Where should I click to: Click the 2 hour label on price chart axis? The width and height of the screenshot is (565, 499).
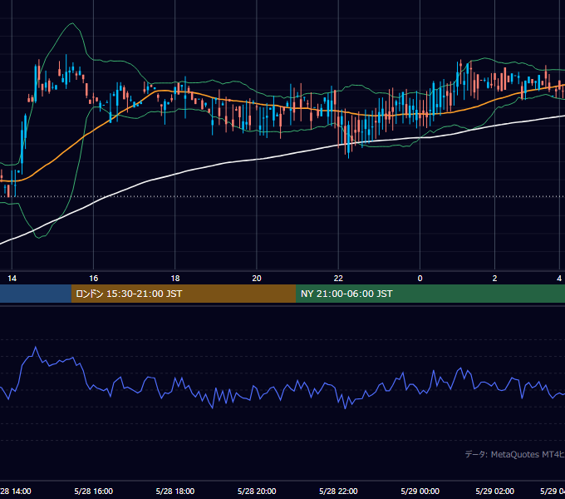494,279
